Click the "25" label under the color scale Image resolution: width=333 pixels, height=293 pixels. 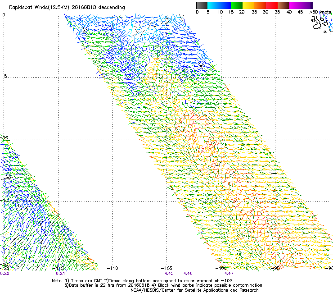pos(254,12)
